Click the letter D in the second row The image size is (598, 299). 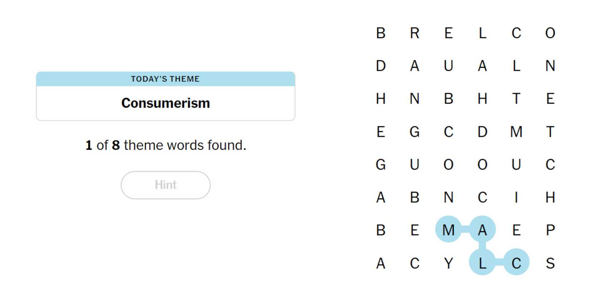tap(381, 66)
